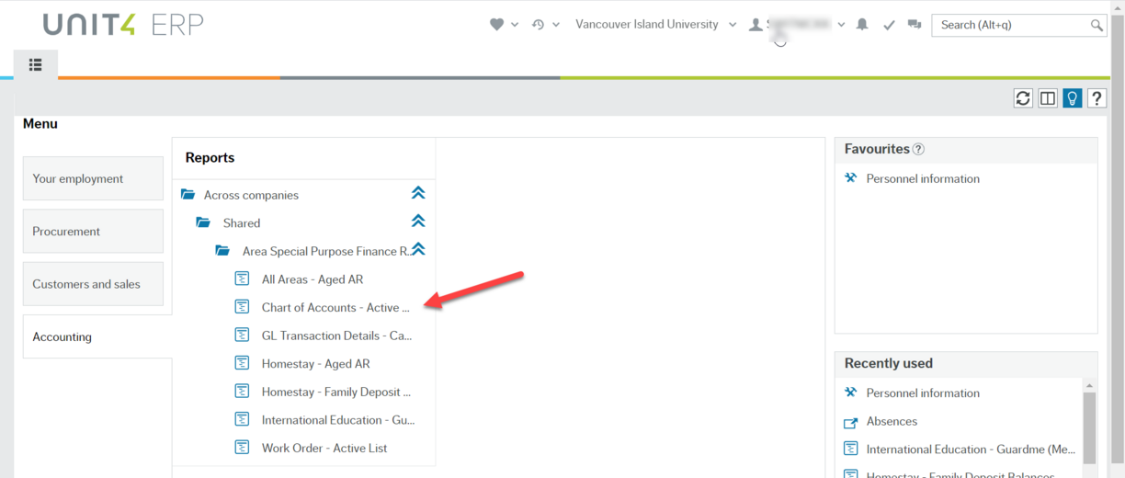This screenshot has height=478, width=1125.
Task: Click the external link icon beside Absences
Action: [850, 422]
